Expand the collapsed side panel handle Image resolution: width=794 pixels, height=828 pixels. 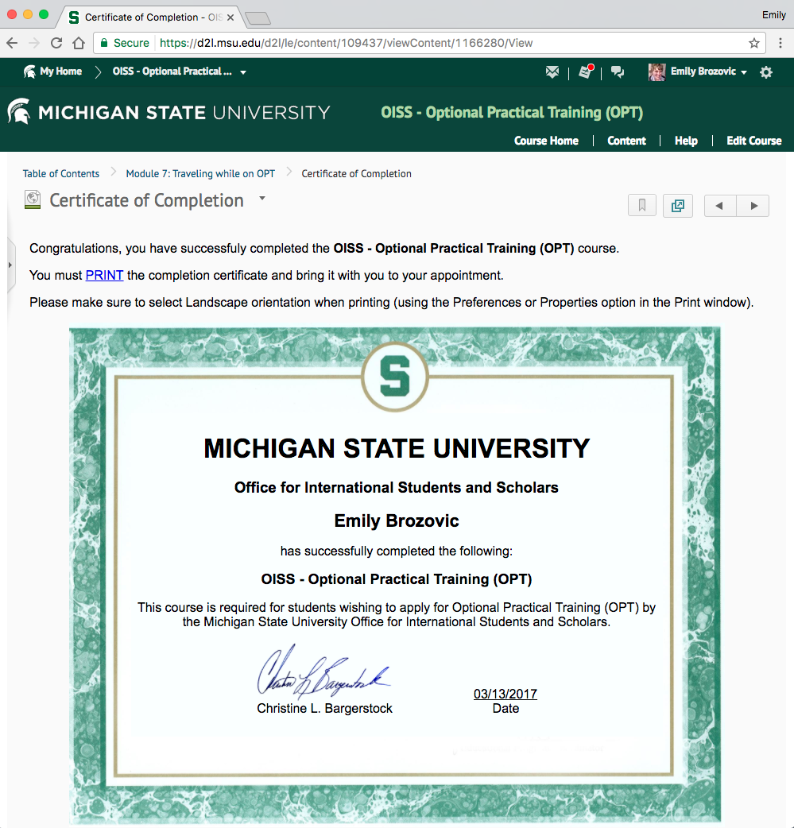pos(10,265)
